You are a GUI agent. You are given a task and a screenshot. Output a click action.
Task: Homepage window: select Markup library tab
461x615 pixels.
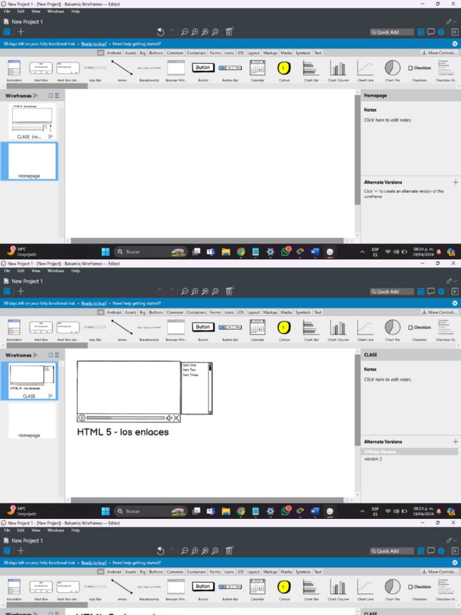[x=270, y=53]
